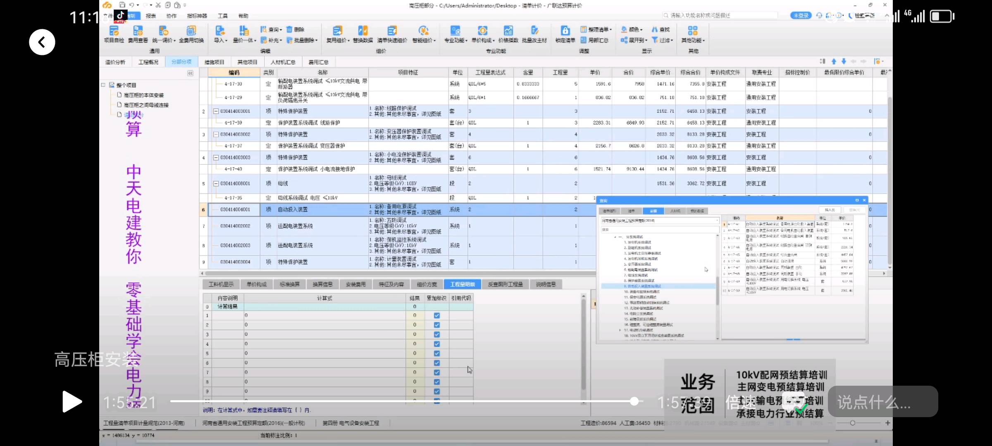Screen dimensions: 992x446
Task: Switch to the 特征及内容 bottom tab
Action: point(391,284)
